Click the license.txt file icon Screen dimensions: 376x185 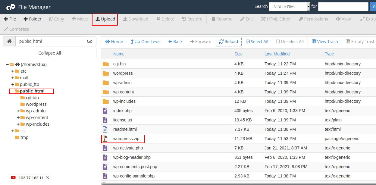coord(105,120)
